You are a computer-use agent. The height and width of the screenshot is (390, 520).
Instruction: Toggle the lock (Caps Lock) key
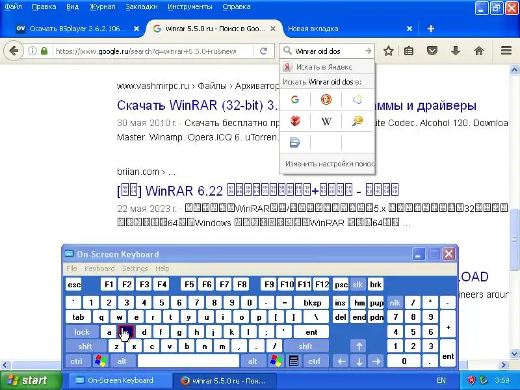[82, 331]
